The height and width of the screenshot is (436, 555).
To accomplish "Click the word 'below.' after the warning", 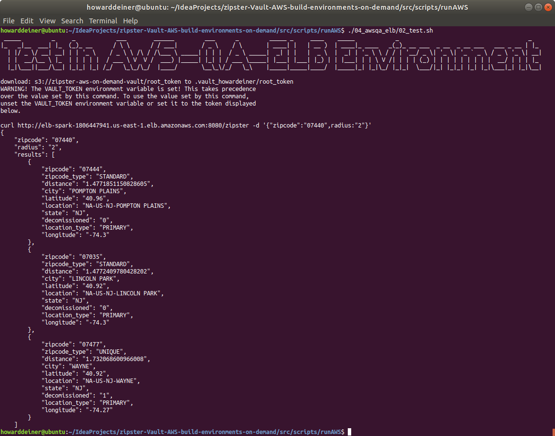I will pos(11,111).
